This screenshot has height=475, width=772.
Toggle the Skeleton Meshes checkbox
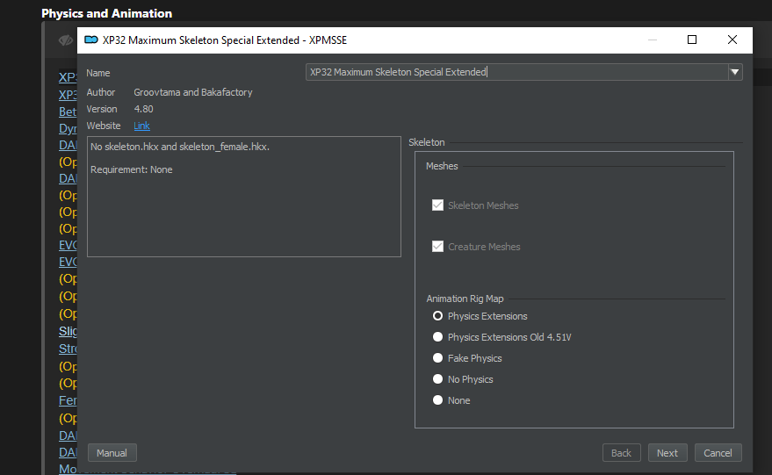[437, 205]
